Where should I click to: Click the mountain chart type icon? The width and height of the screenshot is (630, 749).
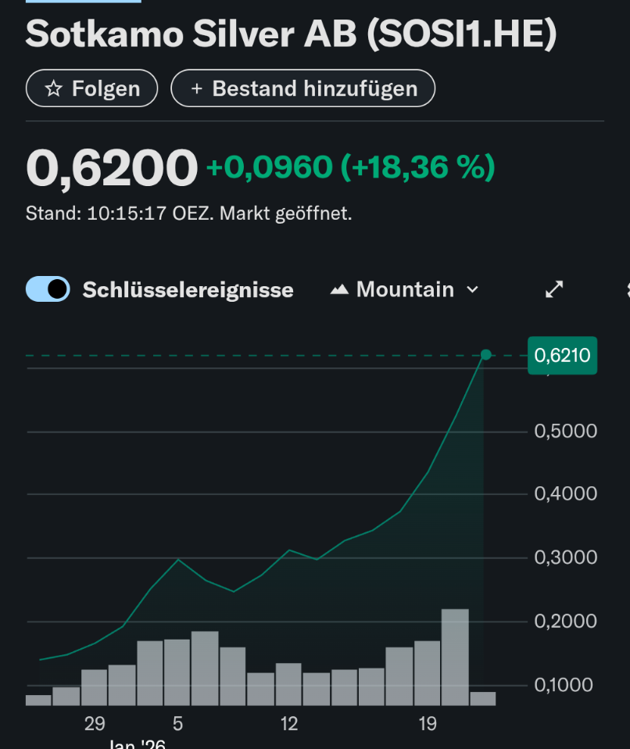coord(339,290)
